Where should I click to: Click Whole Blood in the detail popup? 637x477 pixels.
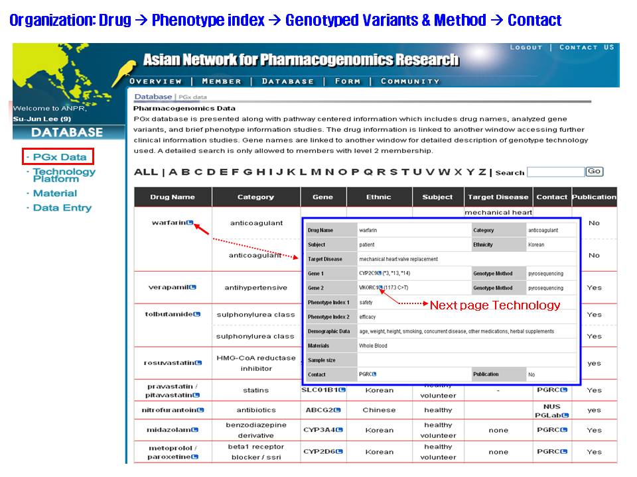(373, 346)
